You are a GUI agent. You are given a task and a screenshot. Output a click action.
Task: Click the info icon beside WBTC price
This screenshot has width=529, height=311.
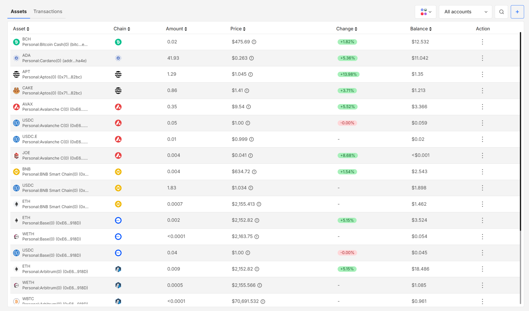(x=263, y=301)
